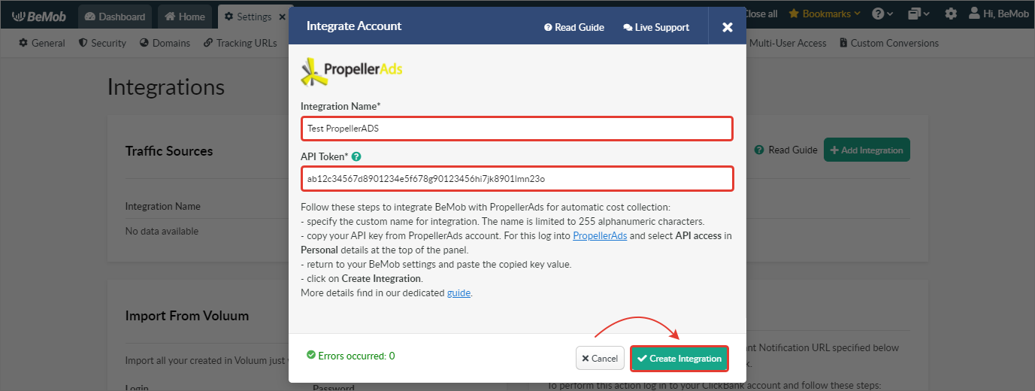Click the Create Integration button
The width and height of the screenshot is (1035, 391).
pyautogui.click(x=679, y=359)
